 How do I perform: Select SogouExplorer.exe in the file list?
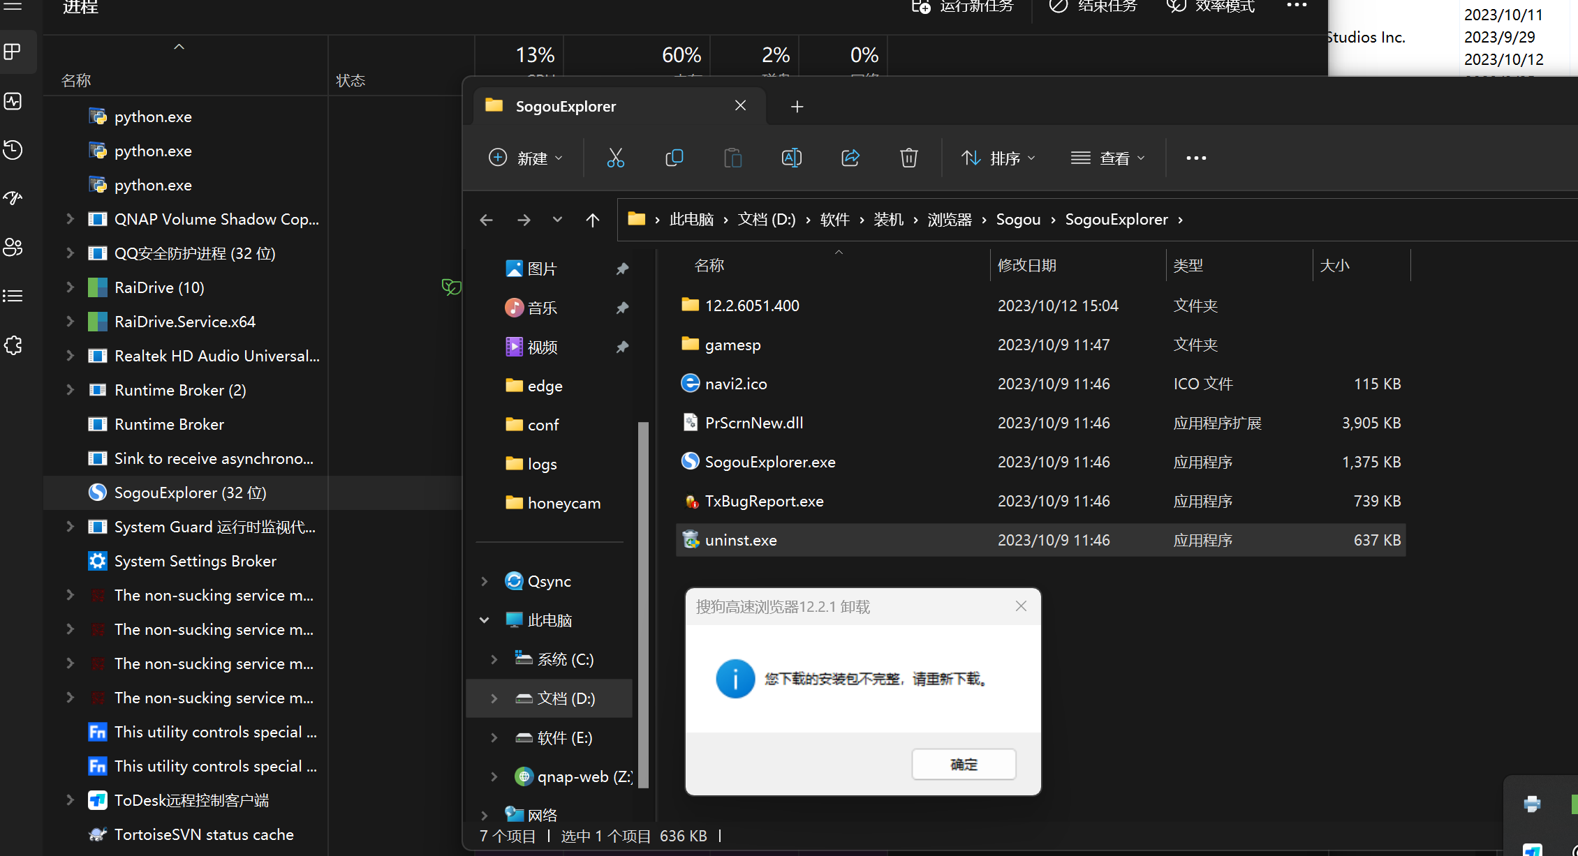tap(769, 461)
